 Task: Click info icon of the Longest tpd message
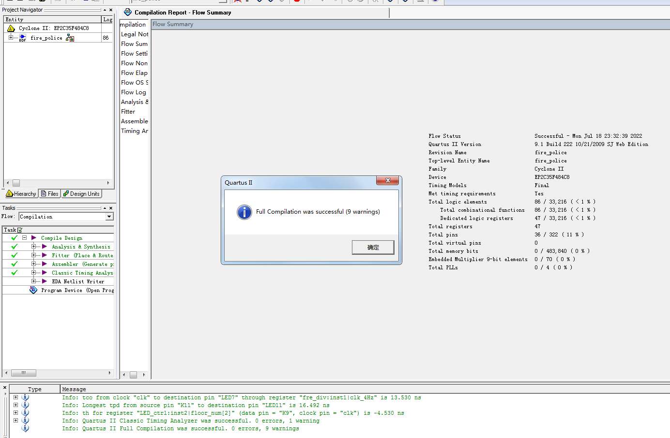coord(25,405)
